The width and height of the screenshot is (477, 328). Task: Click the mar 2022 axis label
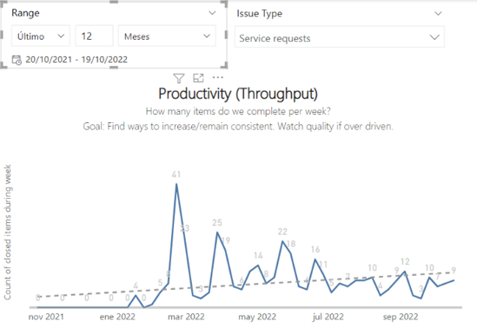click(186, 317)
